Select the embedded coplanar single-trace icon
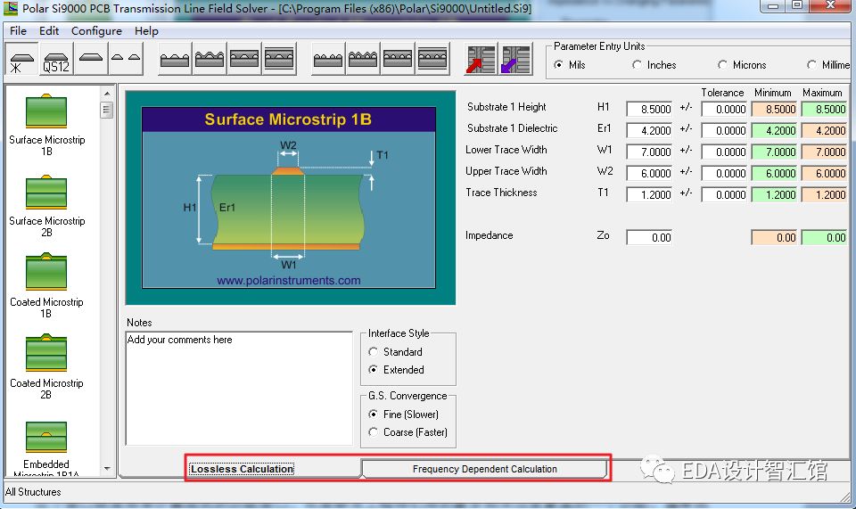The image size is (856, 509). click(244, 58)
